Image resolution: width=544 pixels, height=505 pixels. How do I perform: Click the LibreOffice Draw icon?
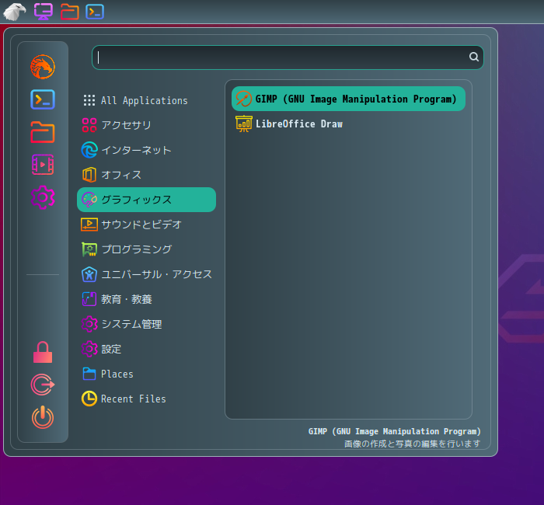[x=244, y=124]
